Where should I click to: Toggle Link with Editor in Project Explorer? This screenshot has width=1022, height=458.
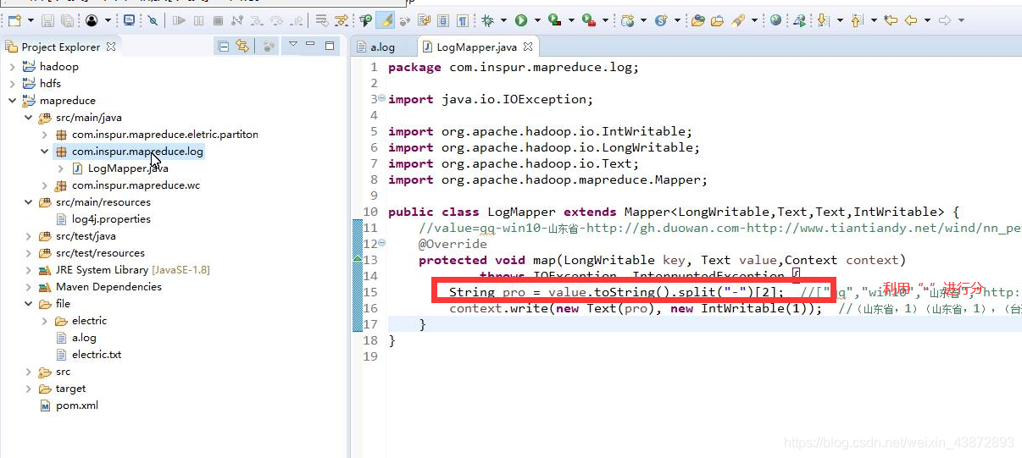point(243,47)
